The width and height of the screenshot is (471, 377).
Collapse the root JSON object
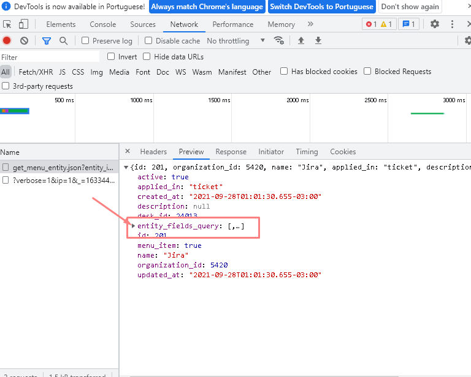(x=126, y=167)
